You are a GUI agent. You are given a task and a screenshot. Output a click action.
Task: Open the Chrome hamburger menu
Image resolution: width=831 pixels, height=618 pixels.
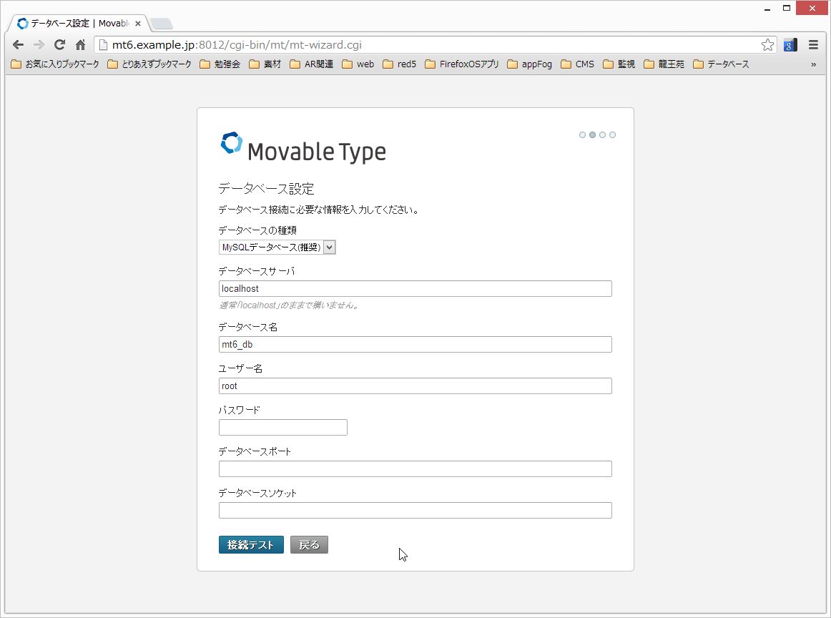tap(814, 45)
